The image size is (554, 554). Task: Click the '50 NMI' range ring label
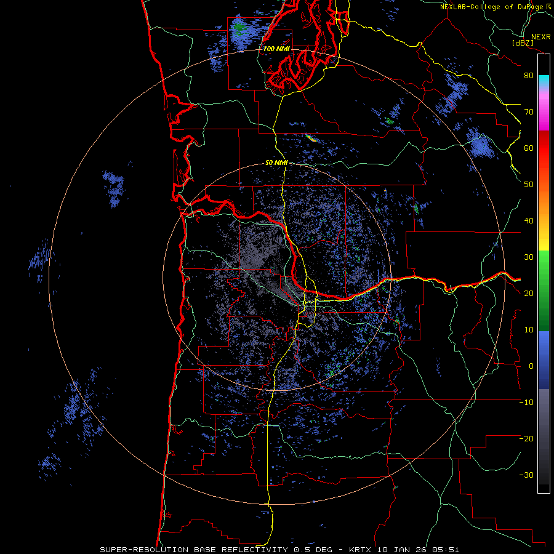[x=276, y=163]
